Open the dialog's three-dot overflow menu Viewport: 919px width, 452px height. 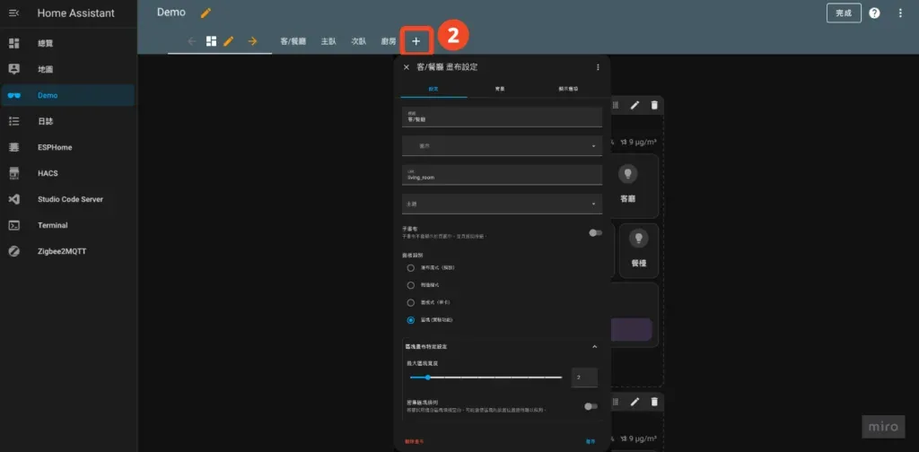598,67
